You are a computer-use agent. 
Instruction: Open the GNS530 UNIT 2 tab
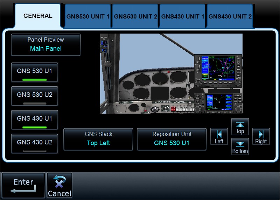[x=135, y=16]
